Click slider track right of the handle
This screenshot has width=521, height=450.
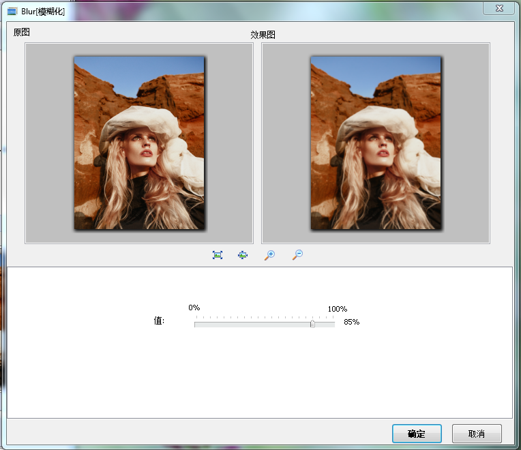coord(325,325)
